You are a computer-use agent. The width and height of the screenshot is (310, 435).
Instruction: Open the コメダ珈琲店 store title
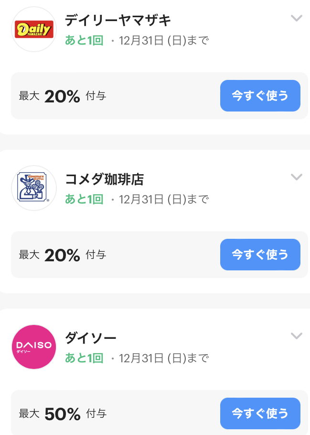[x=104, y=179]
